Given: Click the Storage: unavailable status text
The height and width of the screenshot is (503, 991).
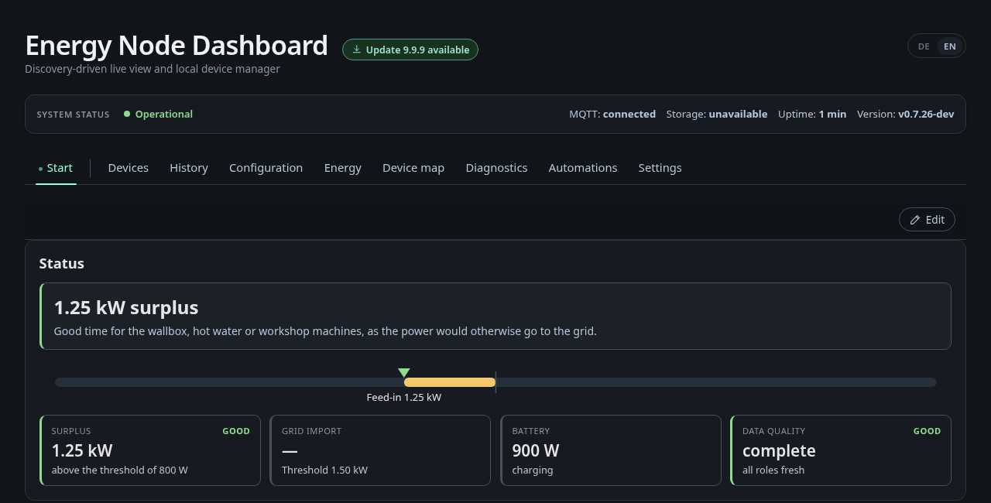Looking at the screenshot, I should click(x=717, y=114).
